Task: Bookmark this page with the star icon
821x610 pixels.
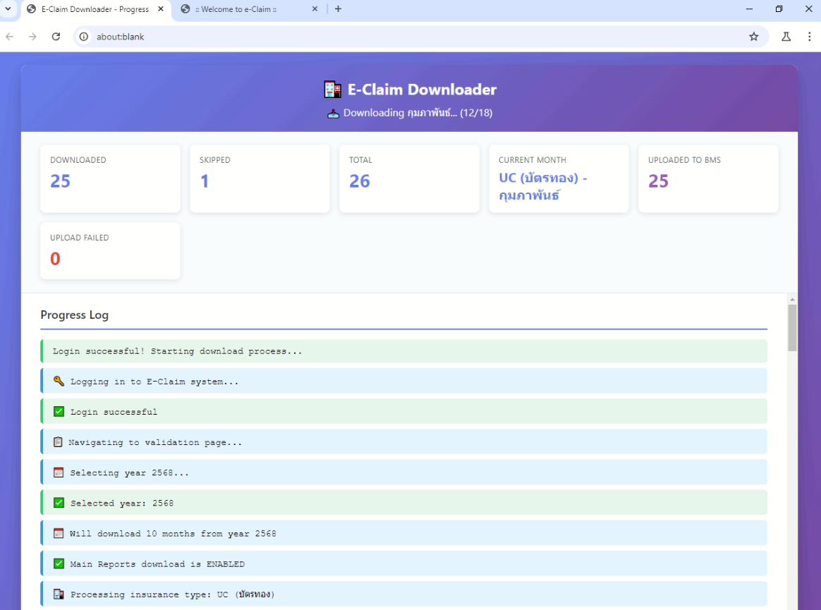Action: [753, 37]
